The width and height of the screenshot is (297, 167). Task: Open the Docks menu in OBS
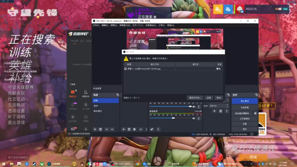tap(125, 25)
